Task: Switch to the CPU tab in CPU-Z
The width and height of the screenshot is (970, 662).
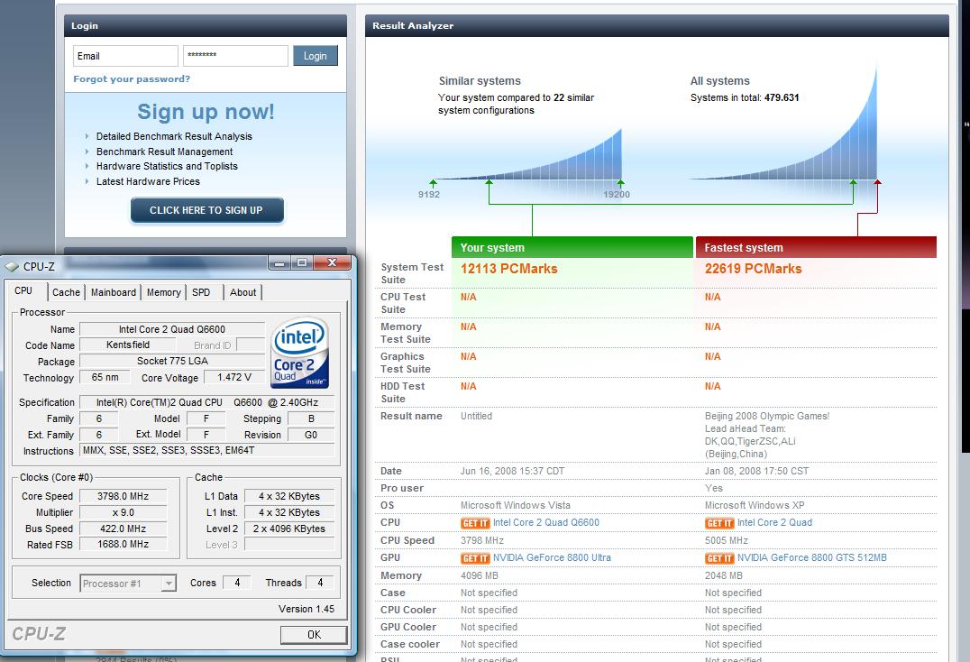Action: tap(23, 290)
